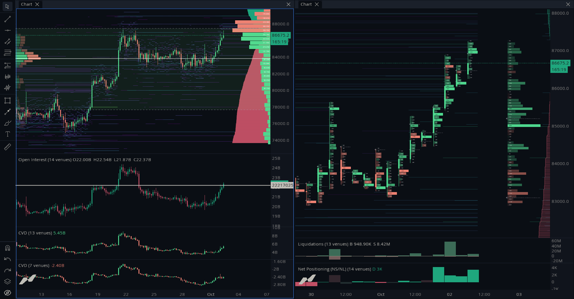Click the Open Interest (14 venues) label

point(45,160)
